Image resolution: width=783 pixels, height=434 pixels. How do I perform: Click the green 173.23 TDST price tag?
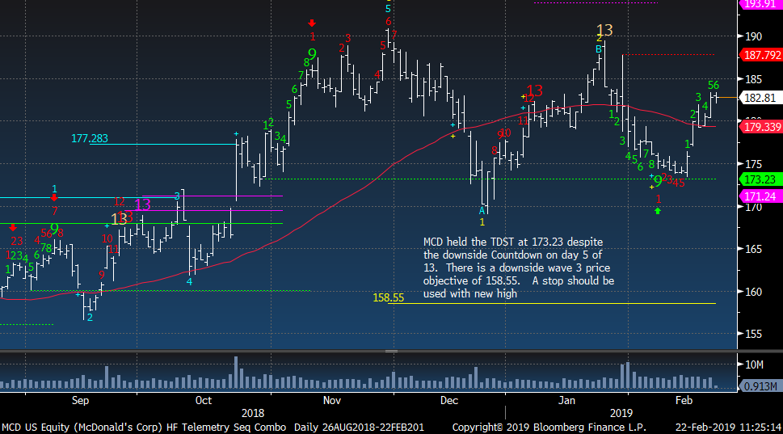click(x=760, y=179)
